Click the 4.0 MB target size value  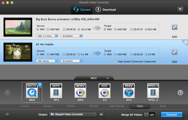click(151, 54)
